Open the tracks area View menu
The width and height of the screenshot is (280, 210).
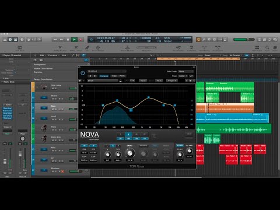(x=65, y=55)
